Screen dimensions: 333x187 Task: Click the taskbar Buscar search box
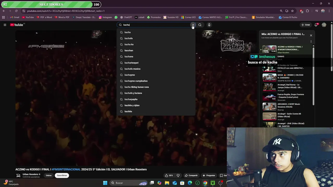click(x=129, y=183)
